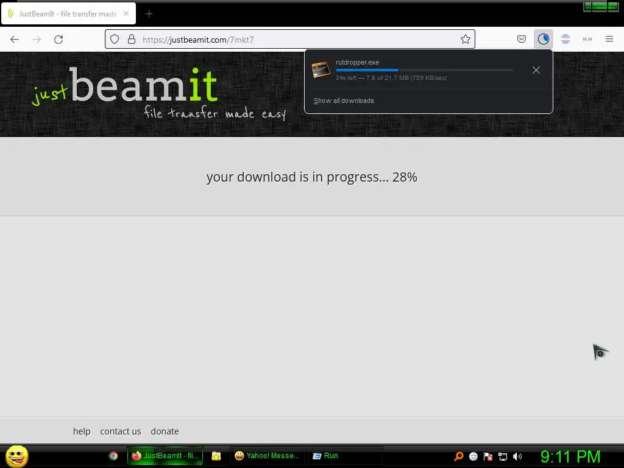
Task: Open the Firefox hamburger menu
Action: click(x=609, y=39)
